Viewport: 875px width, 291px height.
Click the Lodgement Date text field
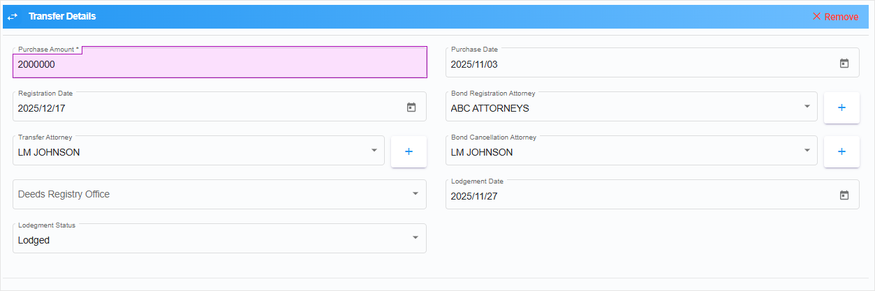628,196
